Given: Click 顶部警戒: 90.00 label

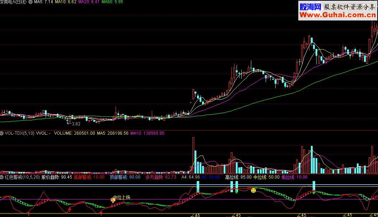Looking at the screenshot, I should [125, 177].
